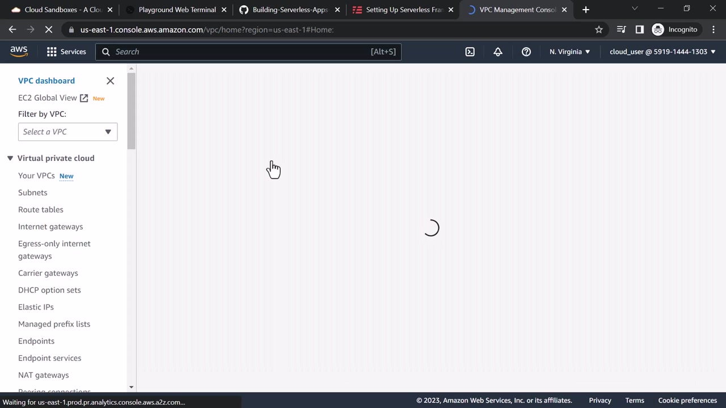Screen dimensions: 726x408
Task: Go to Endpoints
Action: [x=36, y=341]
